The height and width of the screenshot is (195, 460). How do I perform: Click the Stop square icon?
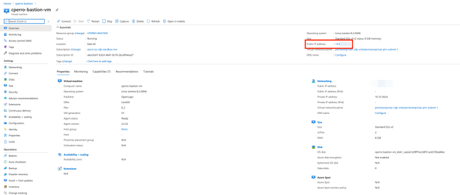104,21
